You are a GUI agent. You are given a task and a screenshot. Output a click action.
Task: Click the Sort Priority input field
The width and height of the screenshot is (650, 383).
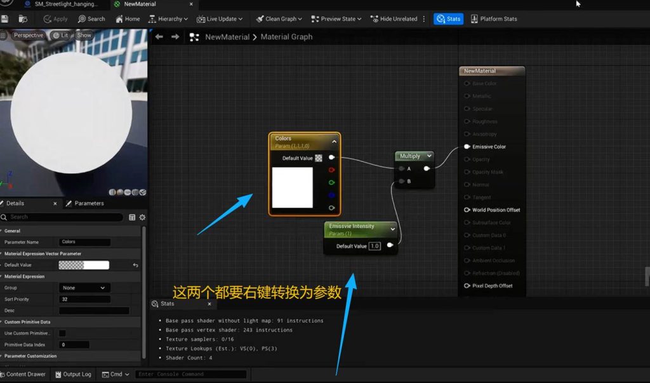tap(85, 299)
